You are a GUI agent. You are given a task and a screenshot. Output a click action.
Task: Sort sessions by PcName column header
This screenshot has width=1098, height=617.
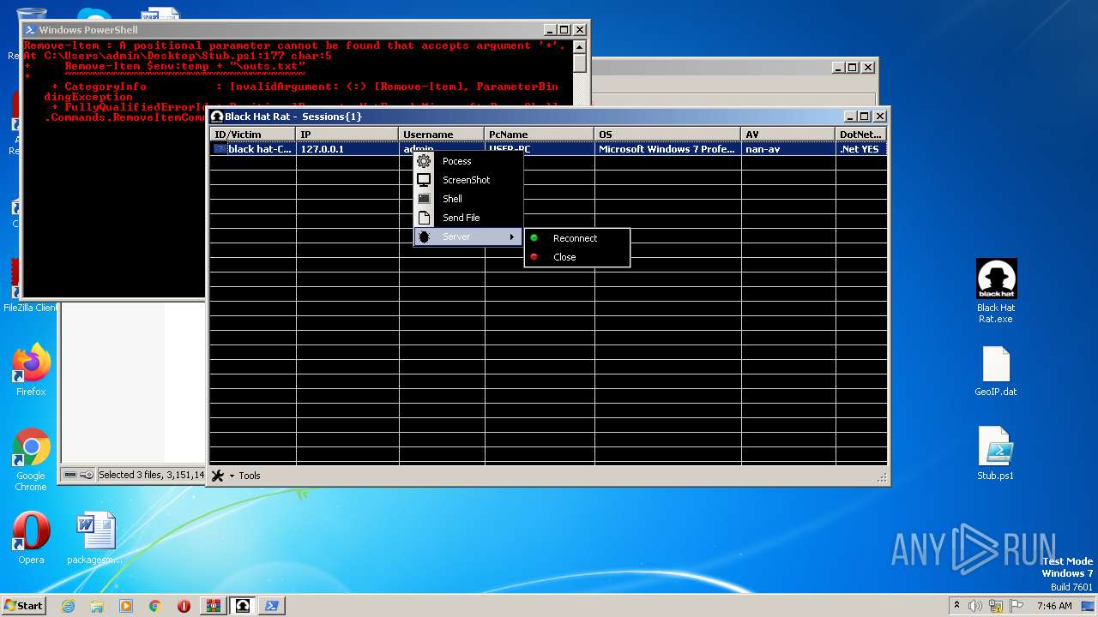pyautogui.click(x=540, y=135)
